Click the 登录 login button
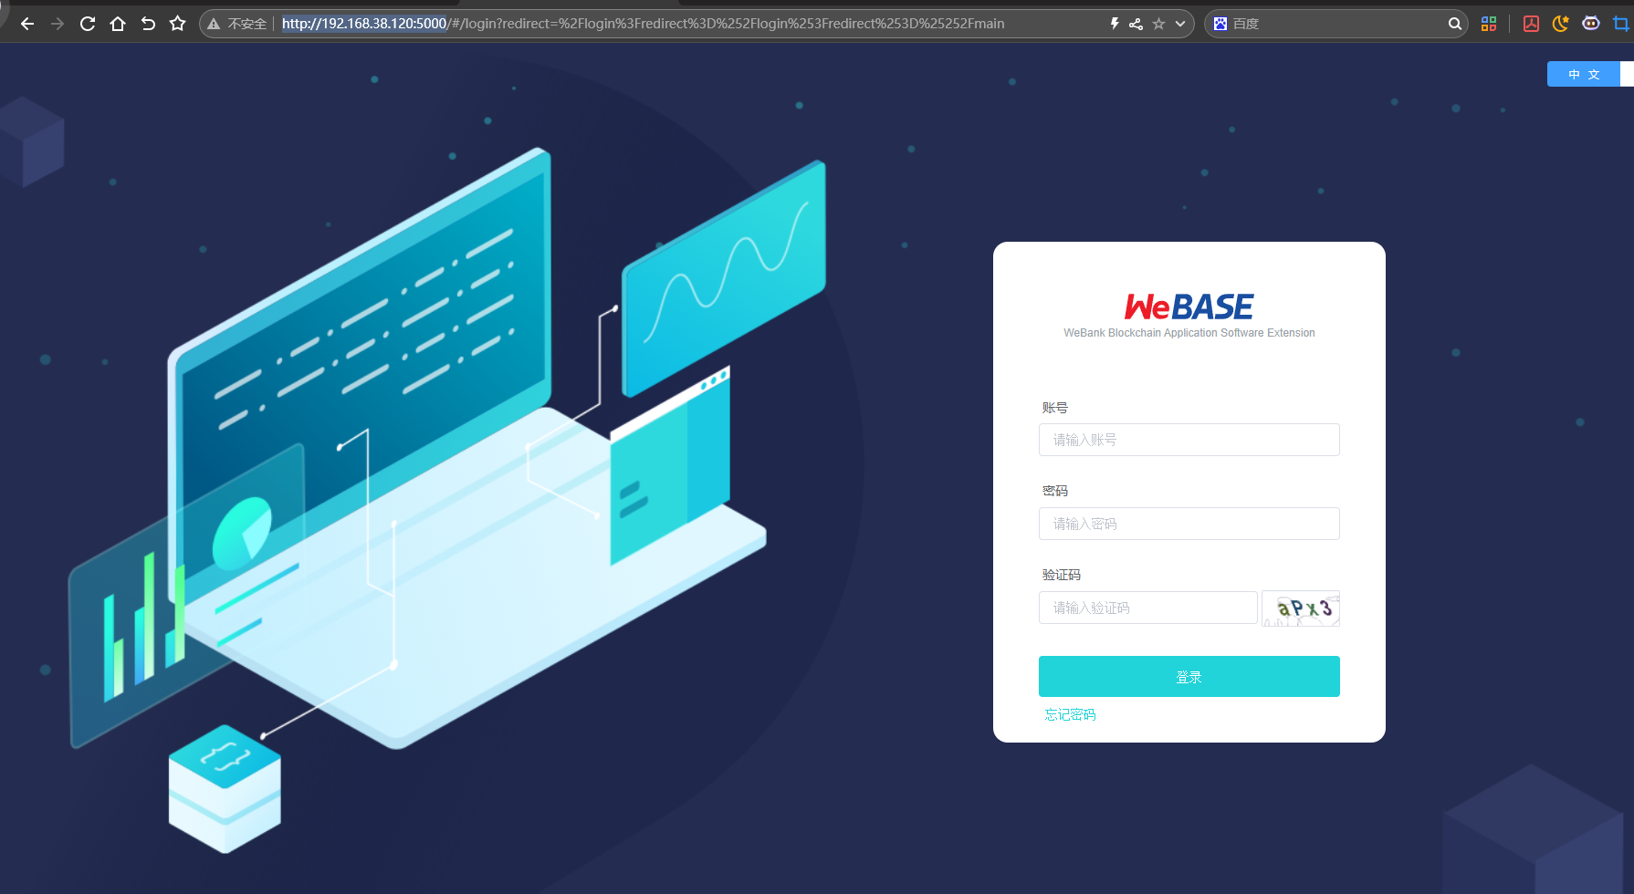This screenshot has height=894, width=1634. tap(1189, 677)
